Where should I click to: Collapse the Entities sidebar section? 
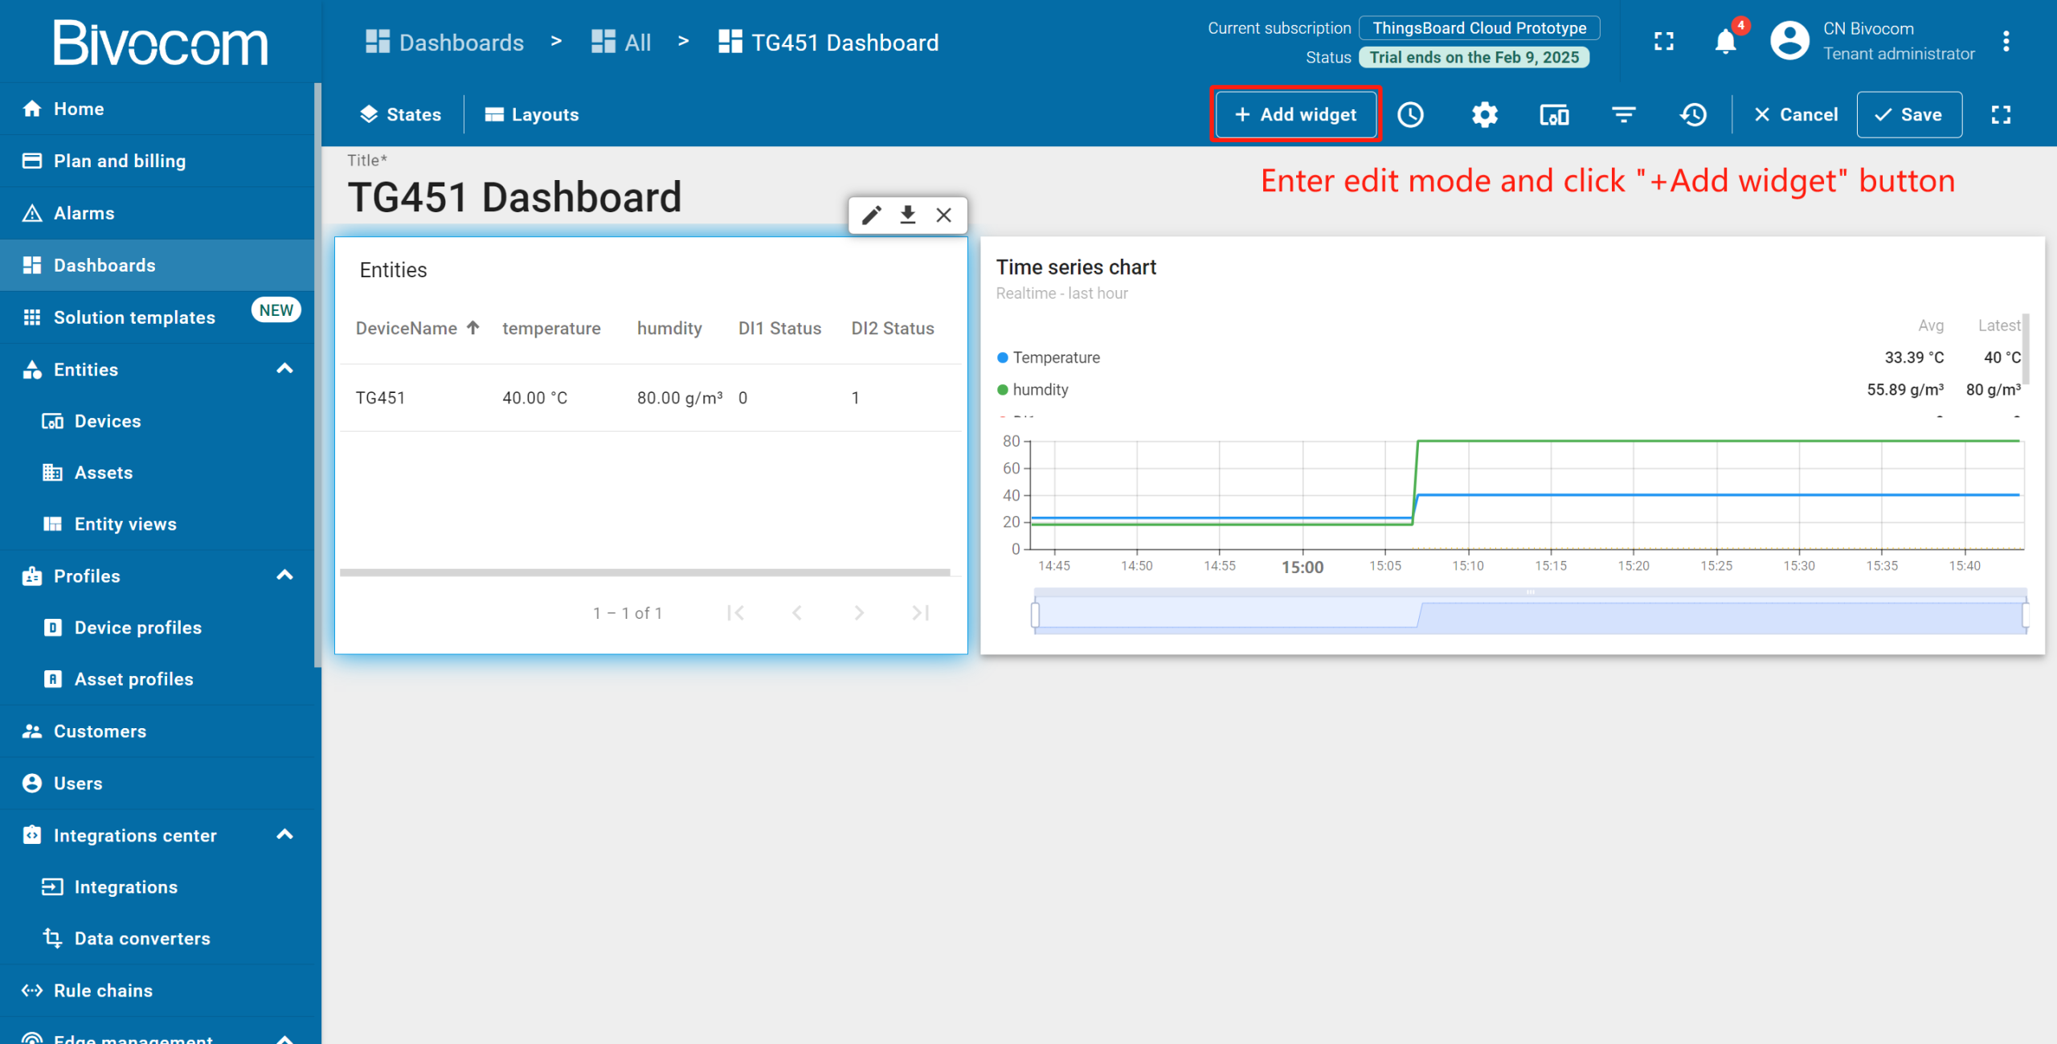click(x=284, y=369)
